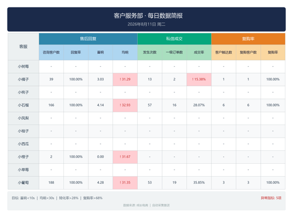Click the 28.07% conversion rate cell
The image size is (293, 213).
199,105
